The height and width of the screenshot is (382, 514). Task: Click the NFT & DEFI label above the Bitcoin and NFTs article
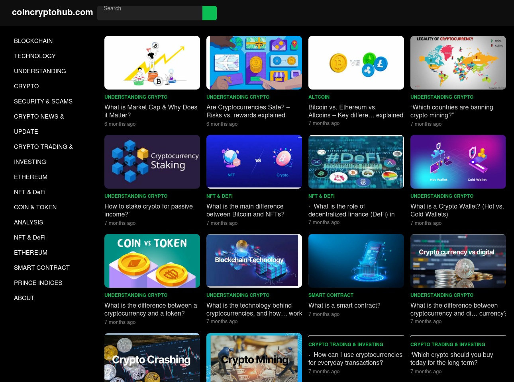click(x=220, y=196)
